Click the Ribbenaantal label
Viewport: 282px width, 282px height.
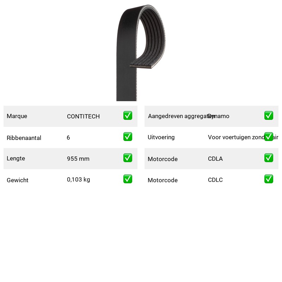pyautogui.click(x=24, y=138)
